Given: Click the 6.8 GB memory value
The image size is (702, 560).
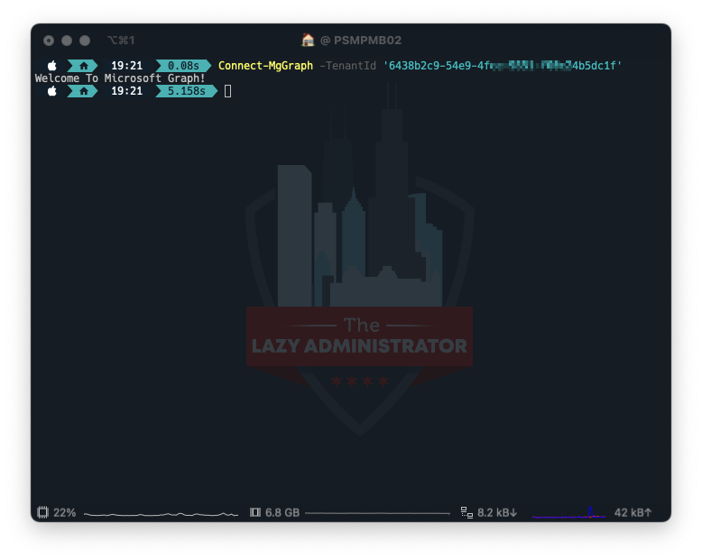Looking at the screenshot, I should (x=282, y=512).
